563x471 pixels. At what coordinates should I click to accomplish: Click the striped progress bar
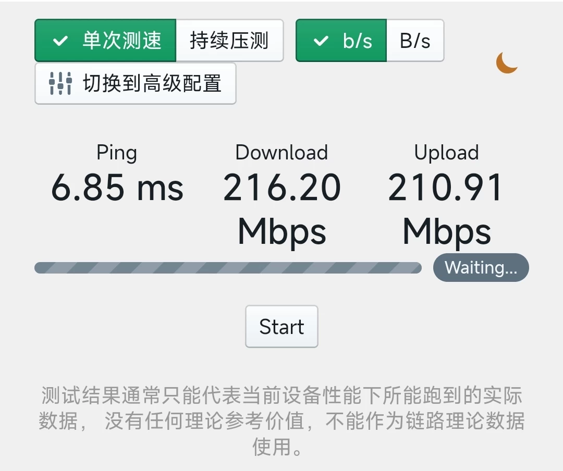click(228, 268)
